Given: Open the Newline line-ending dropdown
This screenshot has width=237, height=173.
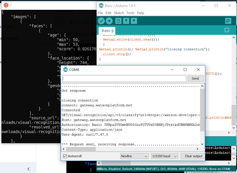Looking at the screenshot, I should click(134, 156).
